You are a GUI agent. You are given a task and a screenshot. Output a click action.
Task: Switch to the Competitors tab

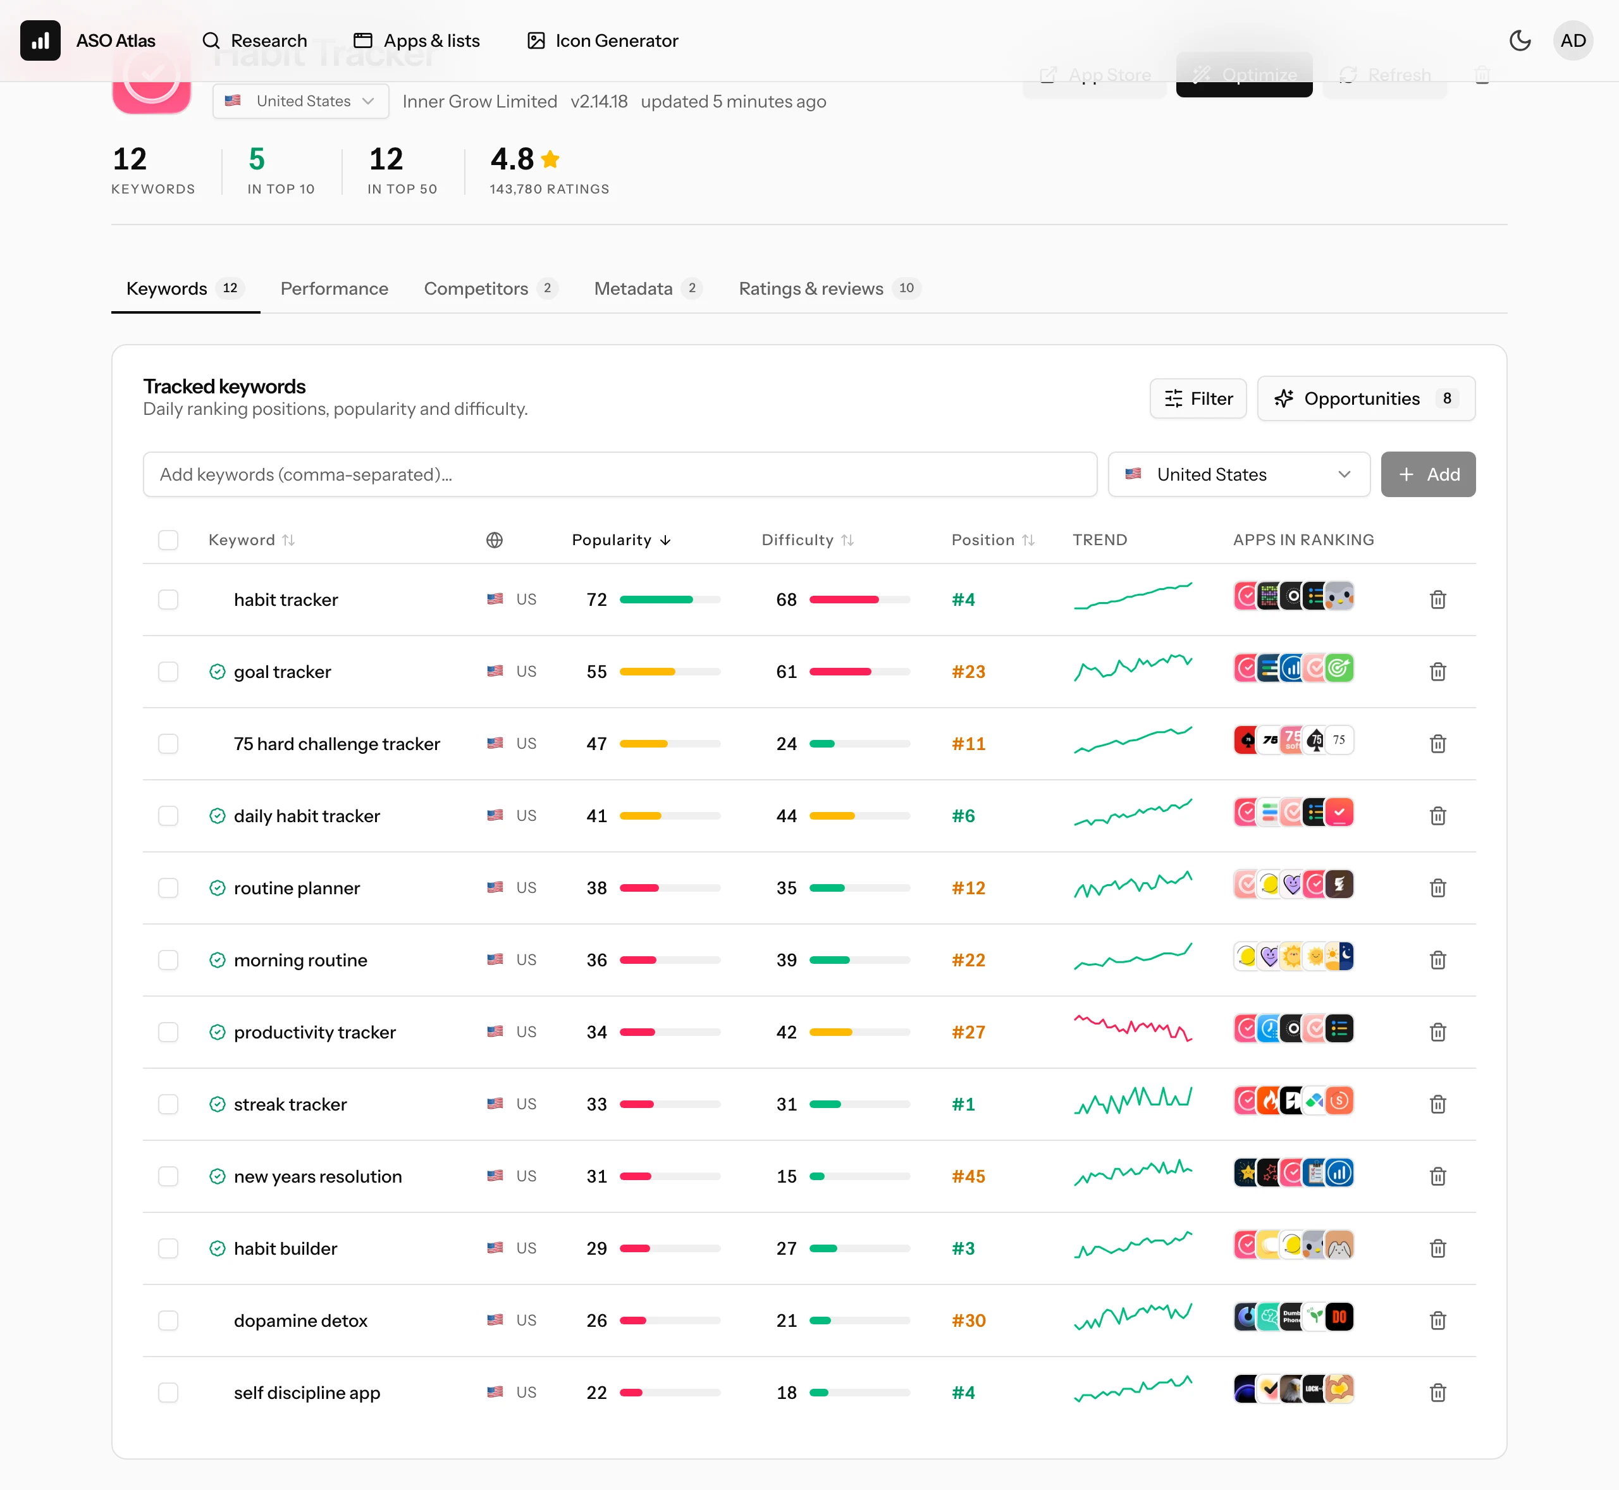point(490,288)
